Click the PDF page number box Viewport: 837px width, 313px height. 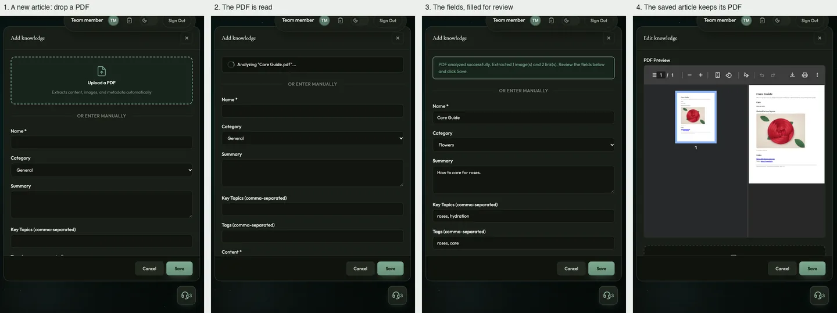click(661, 75)
